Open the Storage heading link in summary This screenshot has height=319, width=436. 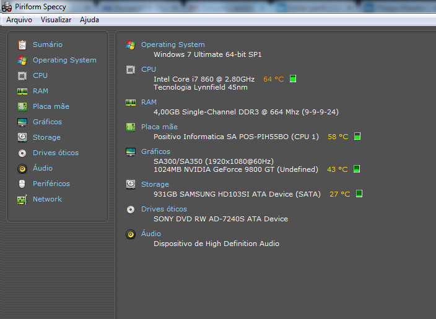(x=155, y=184)
